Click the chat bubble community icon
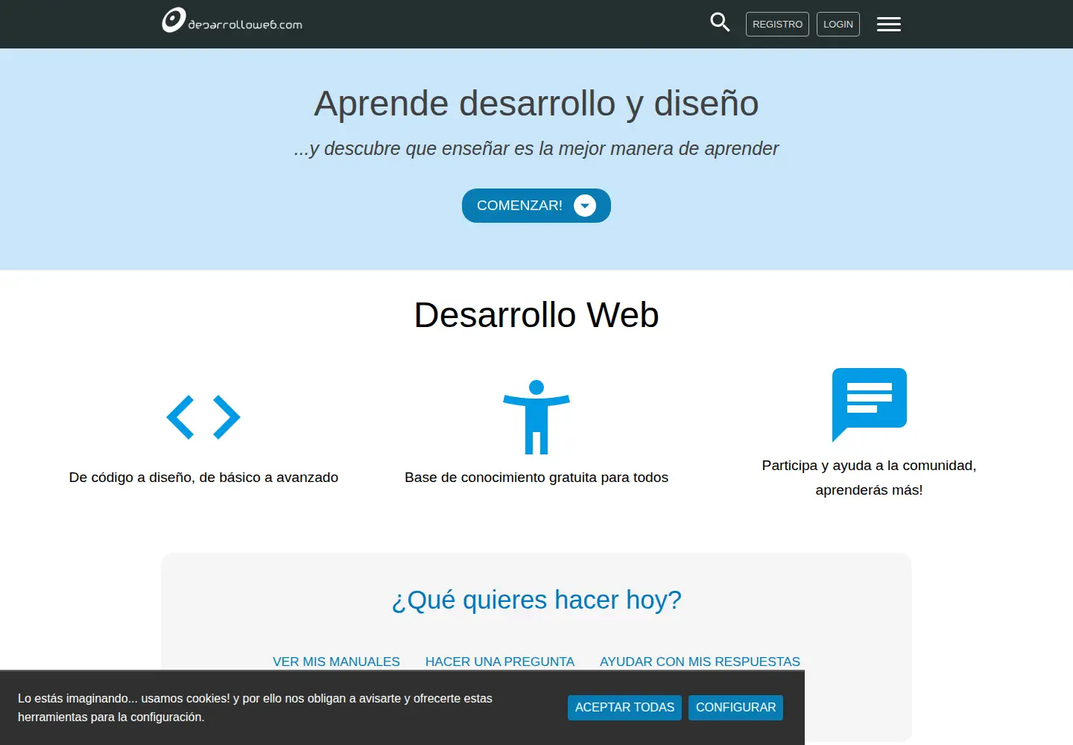The width and height of the screenshot is (1073, 745). (869, 405)
